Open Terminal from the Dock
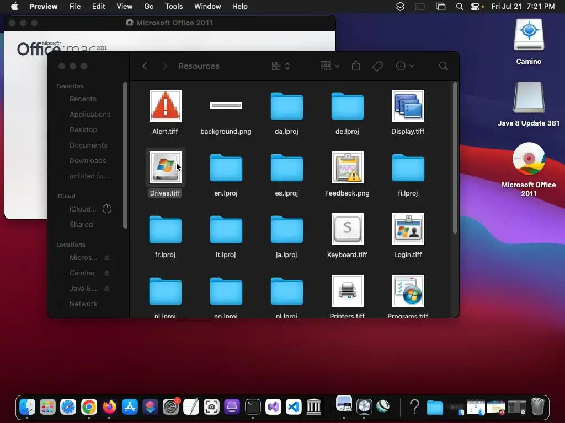Image resolution: width=565 pixels, height=423 pixels. point(253,407)
